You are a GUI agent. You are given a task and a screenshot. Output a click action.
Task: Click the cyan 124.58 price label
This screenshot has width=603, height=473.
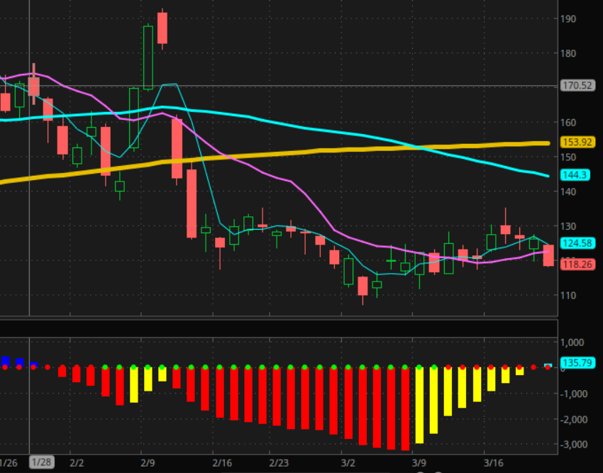click(577, 243)
